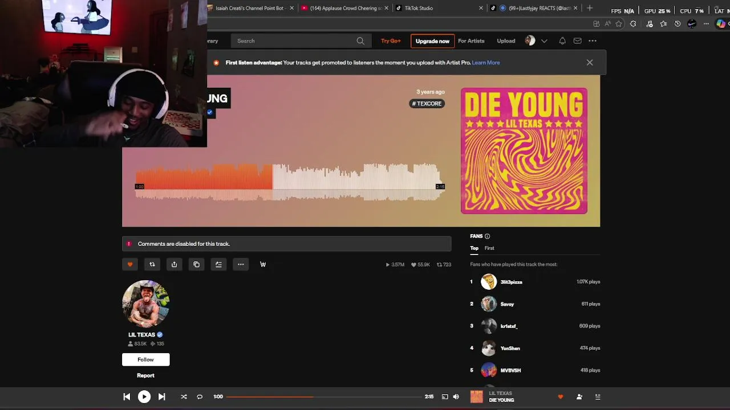
Task: Copy the track link with the copy icon
Action: (197, 264)
